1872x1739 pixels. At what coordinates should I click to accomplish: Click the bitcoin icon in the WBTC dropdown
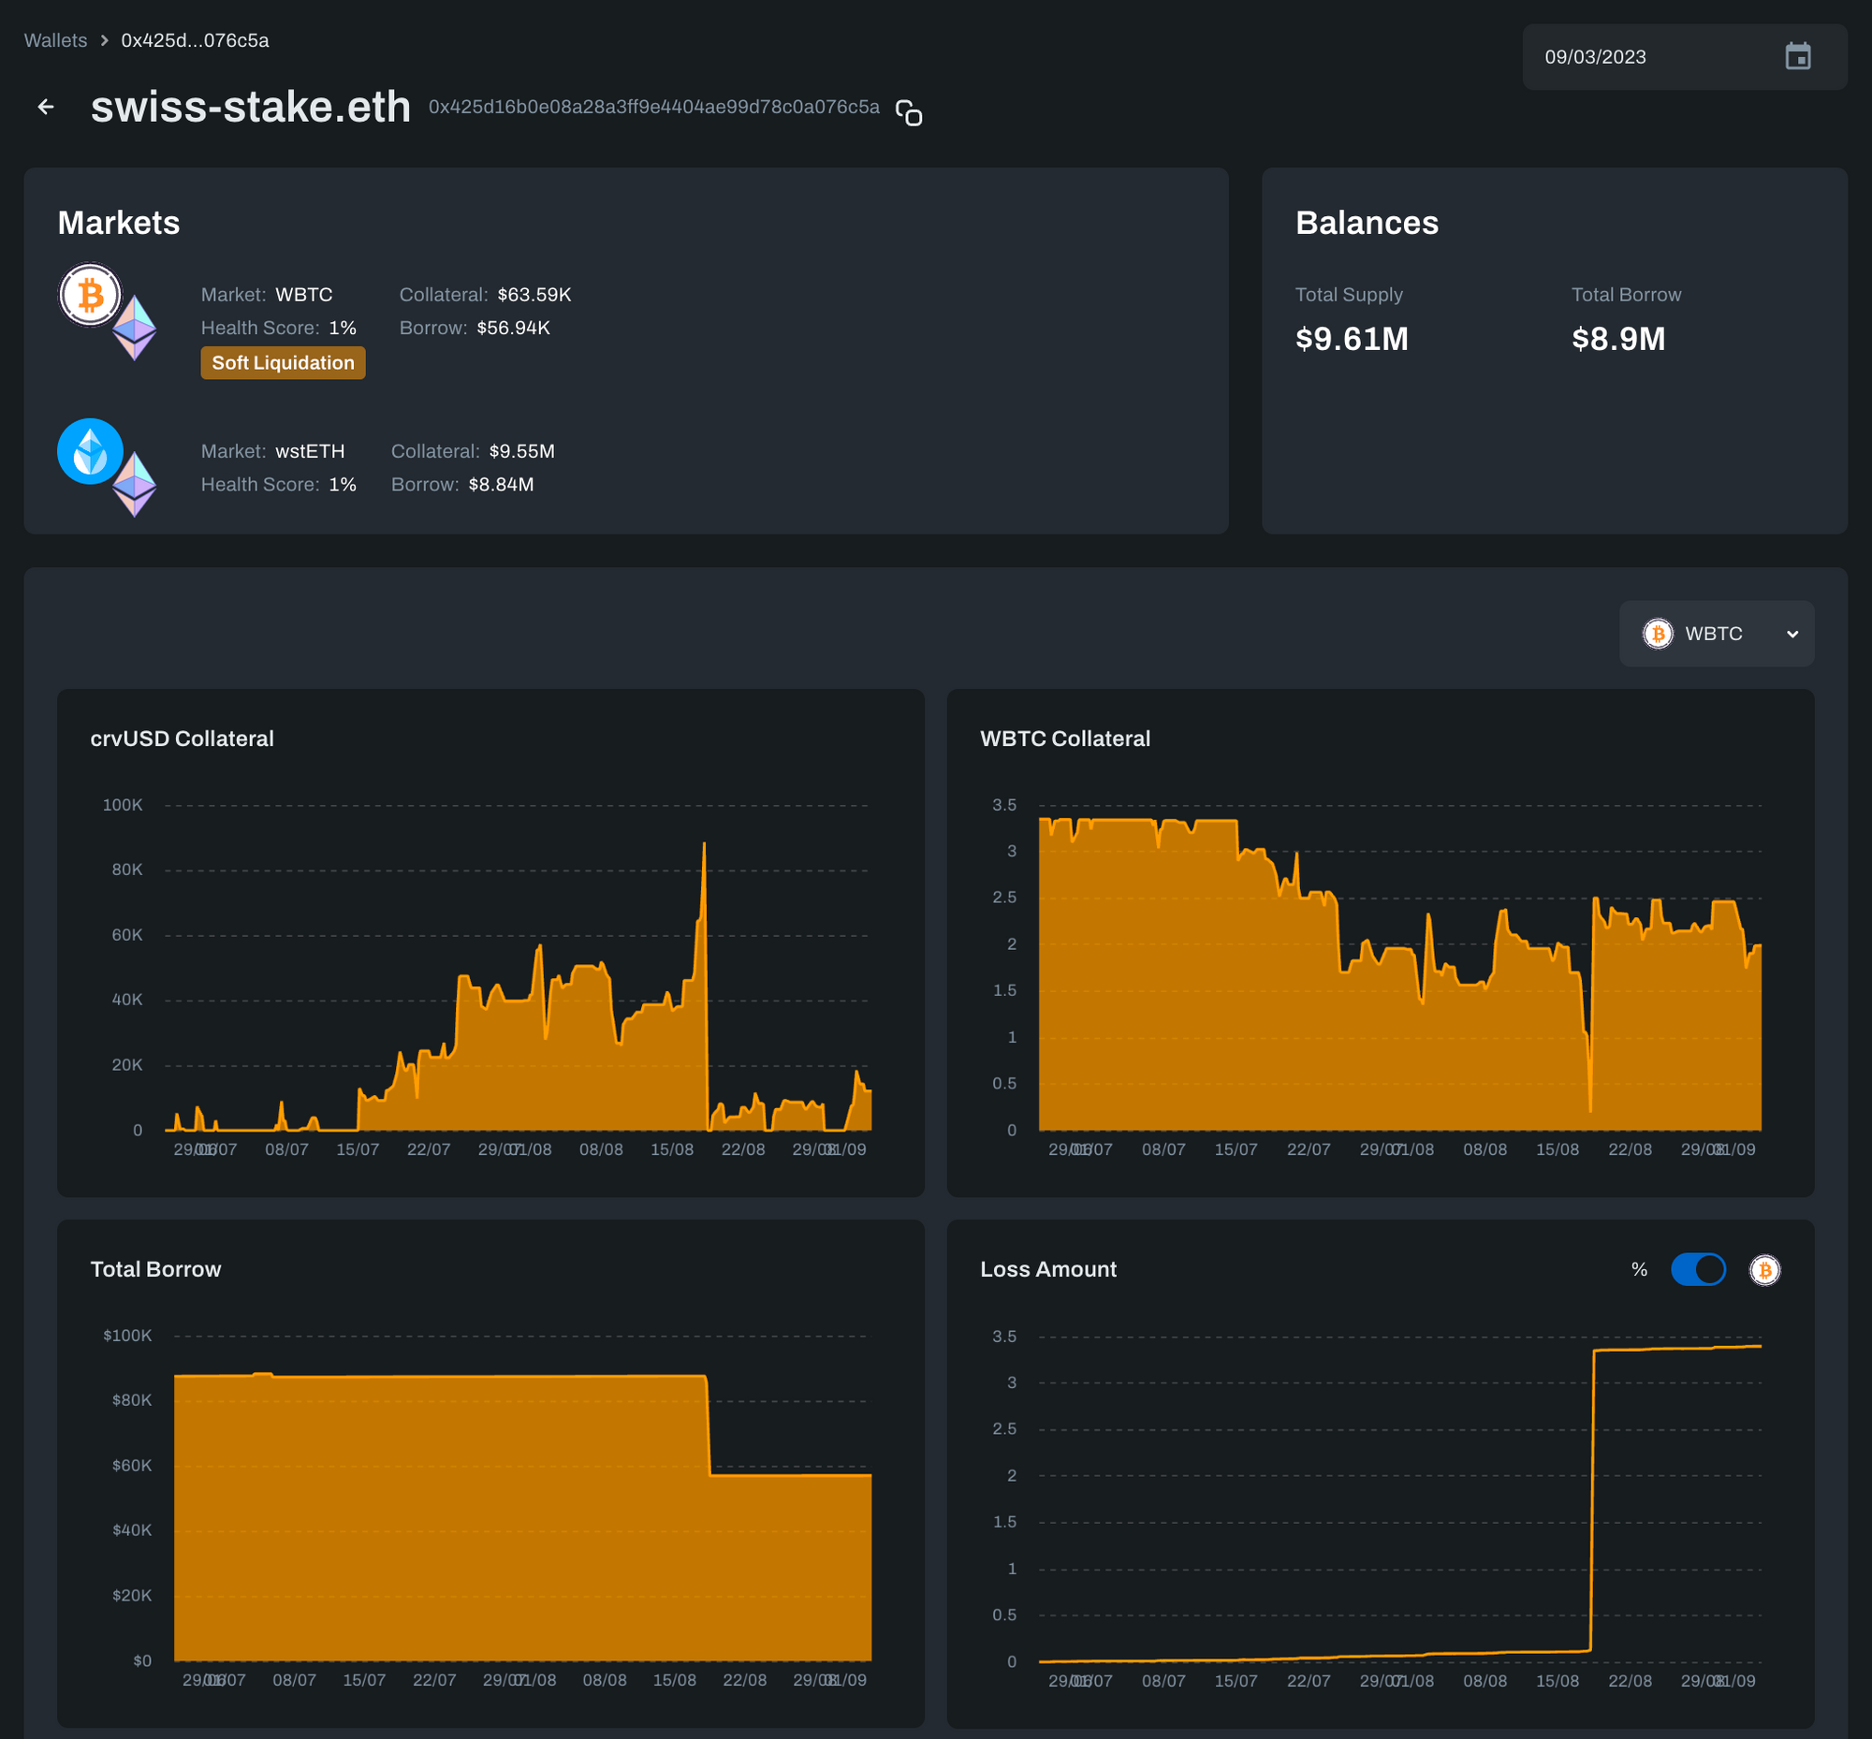pos(1658,635)
